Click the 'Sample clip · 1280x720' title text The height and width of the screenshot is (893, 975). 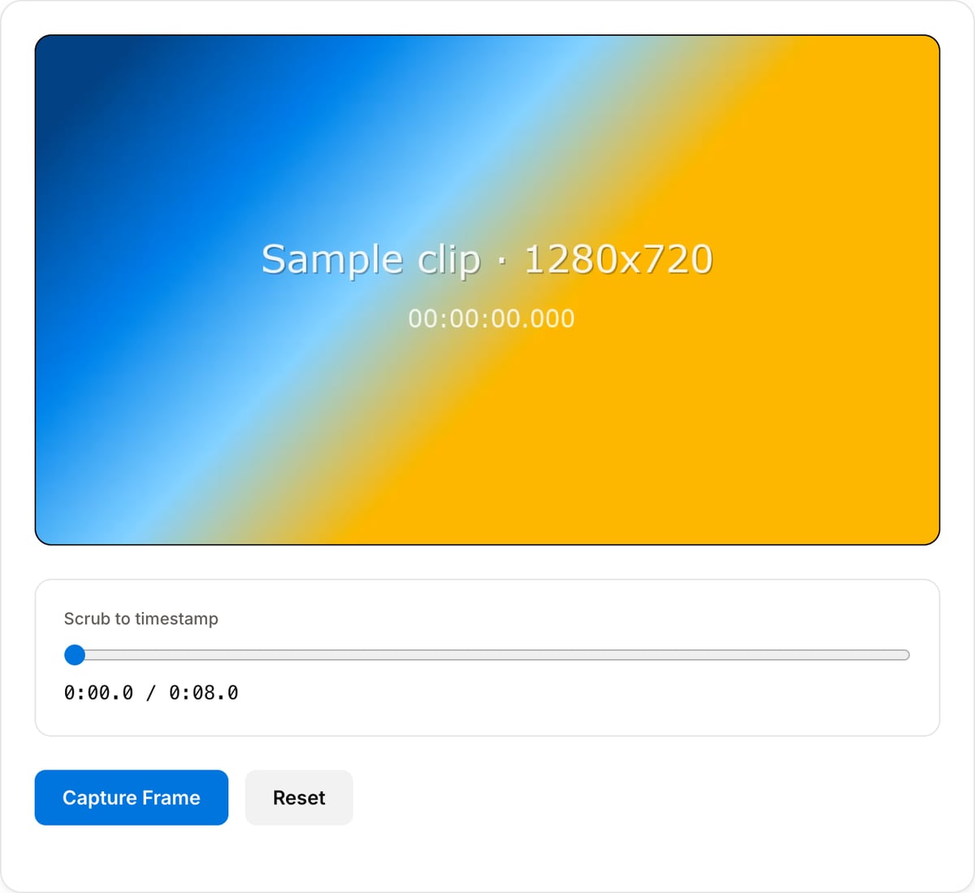coord(487,259)
